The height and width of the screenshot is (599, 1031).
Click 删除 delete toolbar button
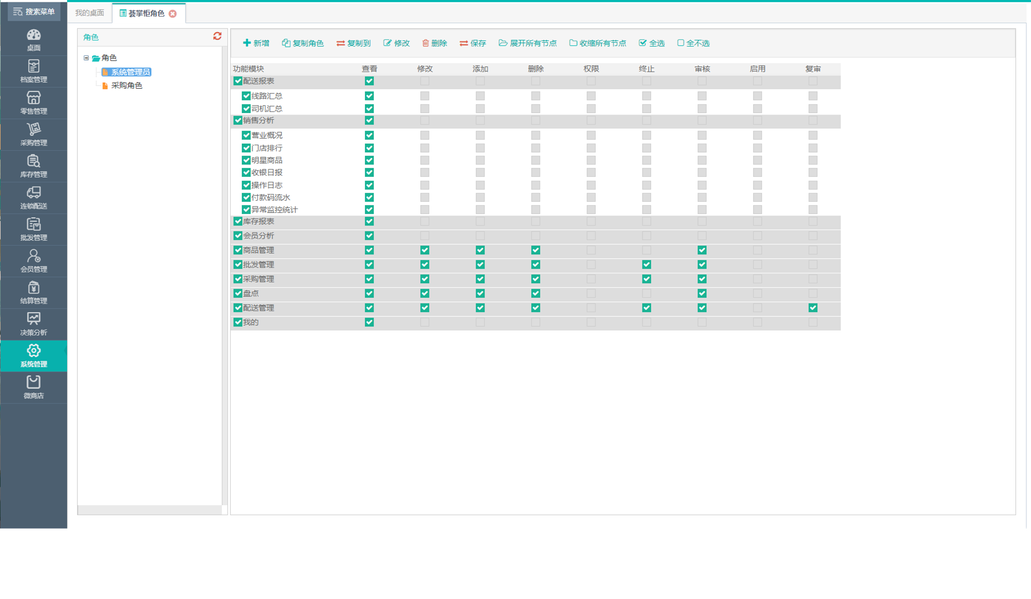click(x=434, y=43)
